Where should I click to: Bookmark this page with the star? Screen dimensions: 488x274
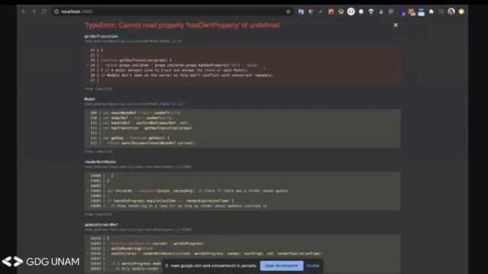click(x=288, y=11)
